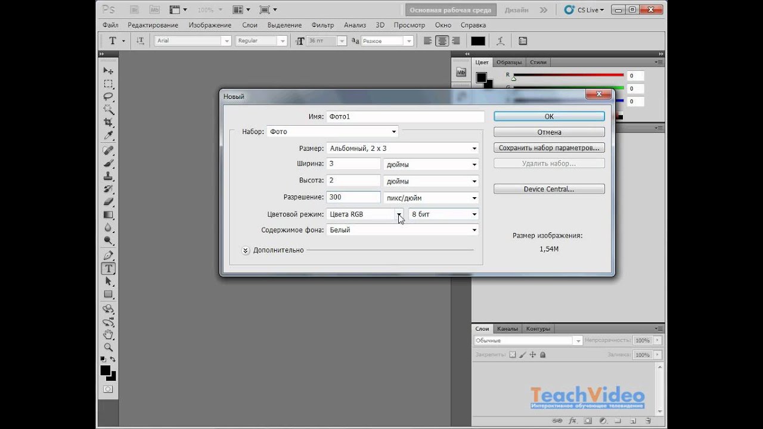763x429 pixels.
Task: Open the Содержимое фона dropdown
Action: (x=402, y=230)
